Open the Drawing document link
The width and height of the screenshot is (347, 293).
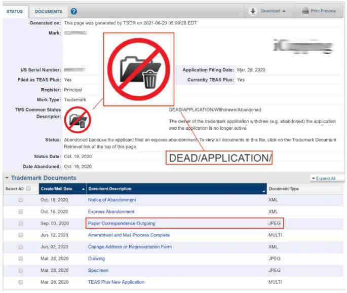[x=96, y=259]
